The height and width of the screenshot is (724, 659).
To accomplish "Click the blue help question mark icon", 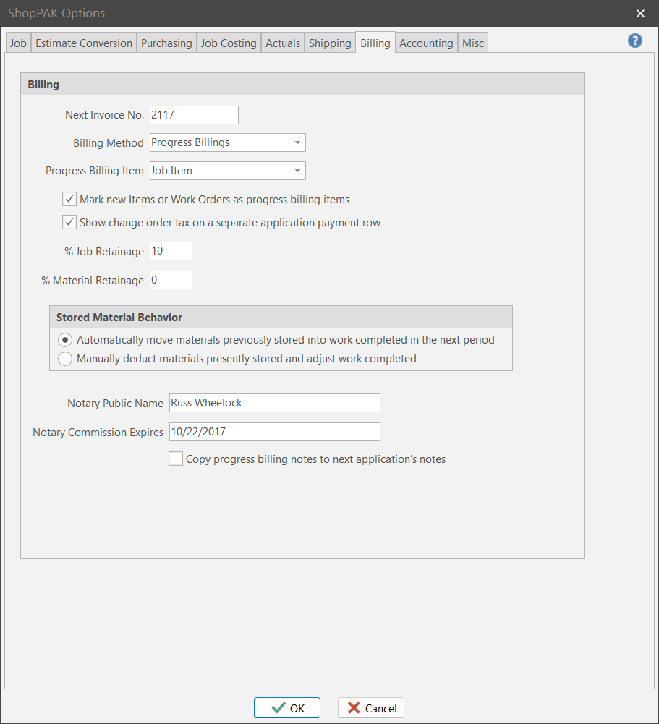I will click(634, 41).
